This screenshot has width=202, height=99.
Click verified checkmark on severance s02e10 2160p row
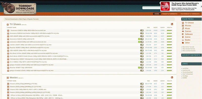click(x=139, y=42)
